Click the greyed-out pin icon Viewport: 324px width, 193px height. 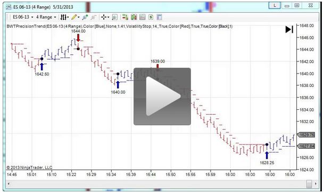coord(94,17)
